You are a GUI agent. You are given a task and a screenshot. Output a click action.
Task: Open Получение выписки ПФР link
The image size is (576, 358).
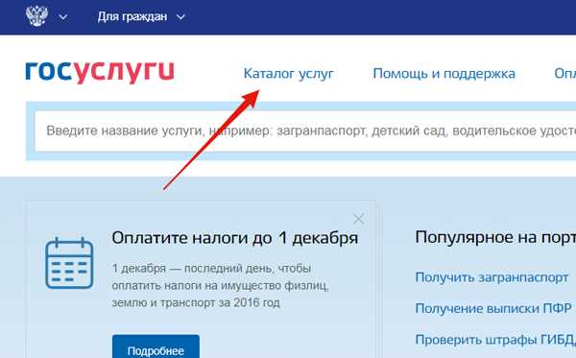point(493,308)
